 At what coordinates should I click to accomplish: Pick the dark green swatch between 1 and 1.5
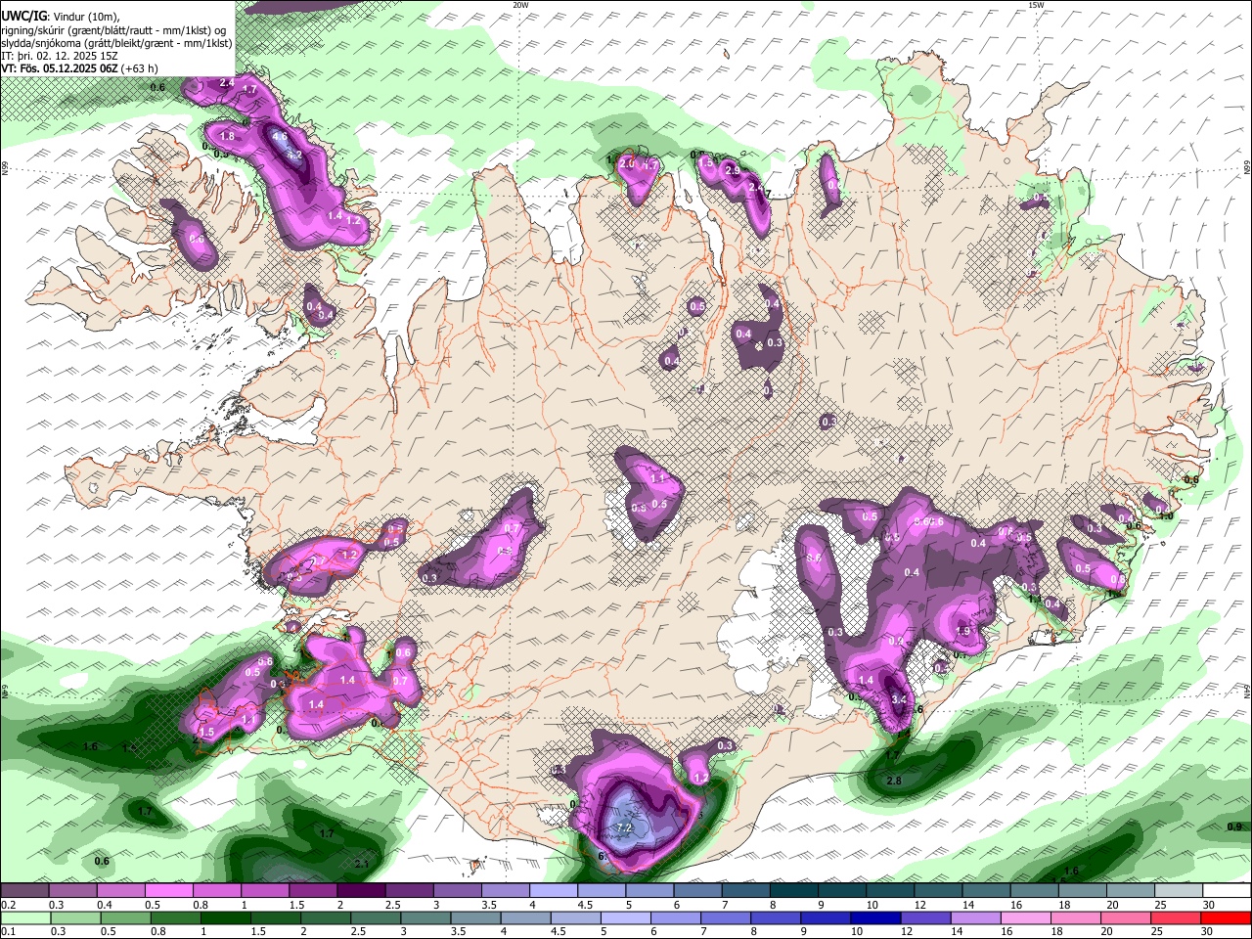pyautogui.click(x=226, y=917)
